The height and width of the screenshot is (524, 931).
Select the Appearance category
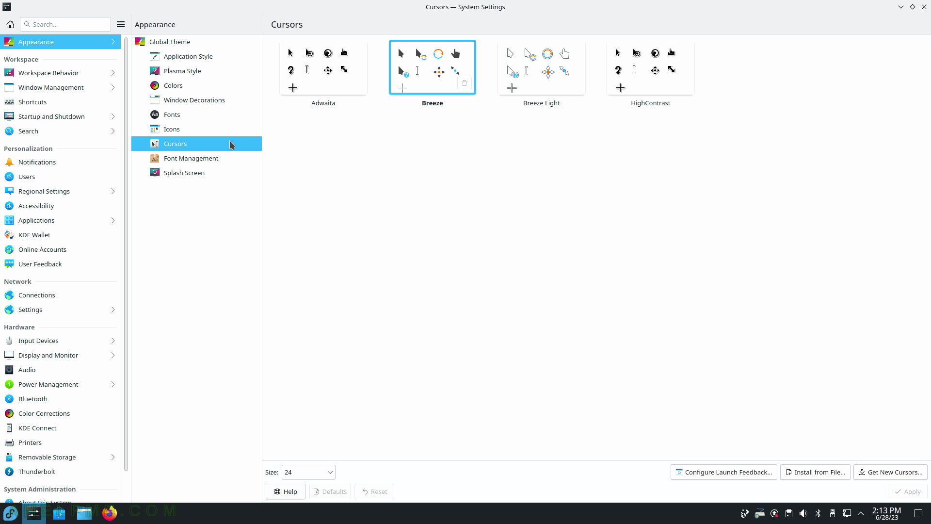point(60,42)
